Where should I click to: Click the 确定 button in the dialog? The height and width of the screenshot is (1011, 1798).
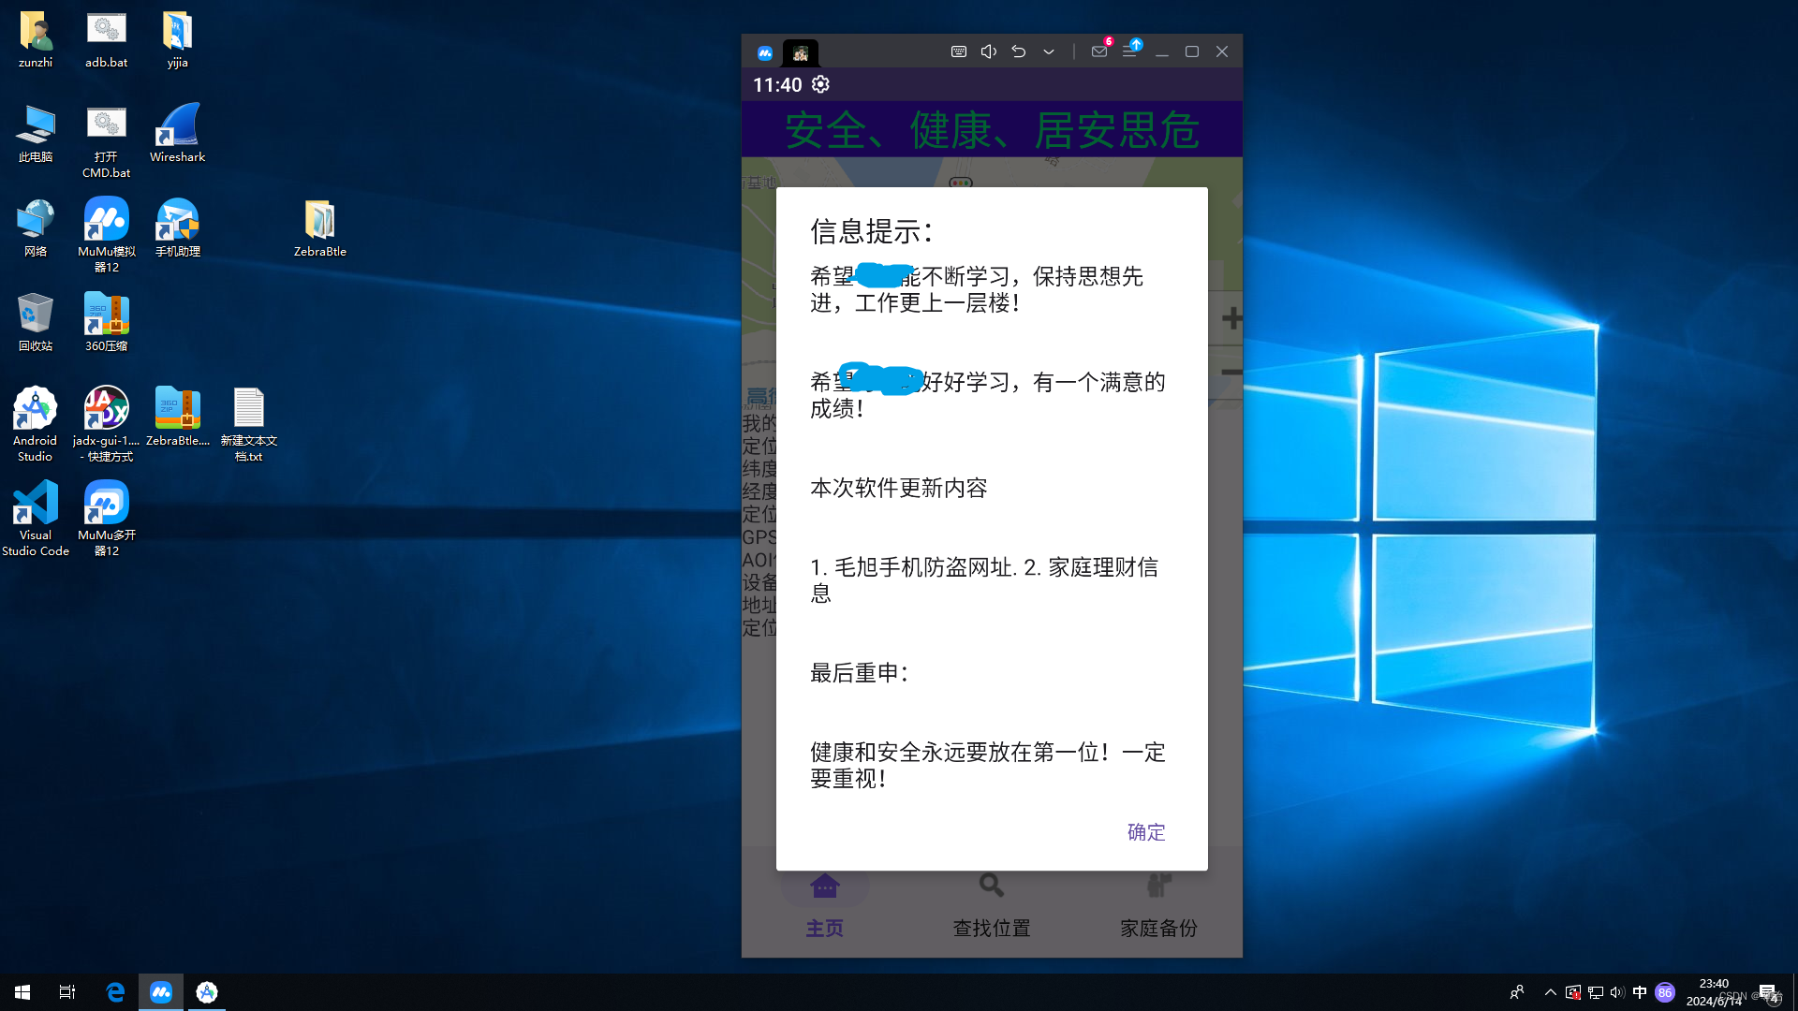point(1145,832)
